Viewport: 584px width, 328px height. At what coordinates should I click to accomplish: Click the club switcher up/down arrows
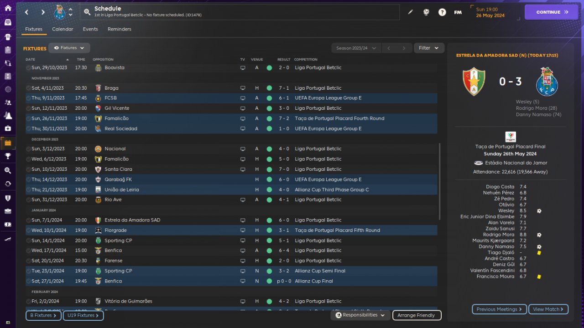point(70,12)
